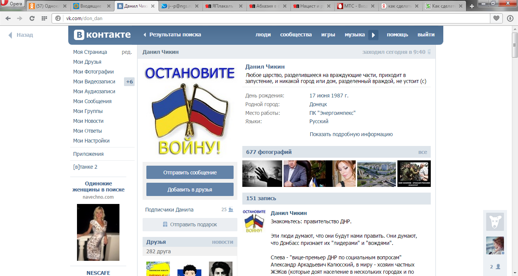Open Мои Настройки
Image resolution: width=518 pixels, height=276 pixels.
point(91,141)
